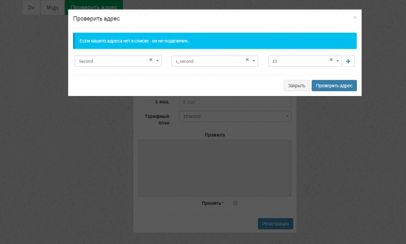Clear the s_second selection with its x icon
The width and height of the screenshot is (406, 244).
click(247, 59)
